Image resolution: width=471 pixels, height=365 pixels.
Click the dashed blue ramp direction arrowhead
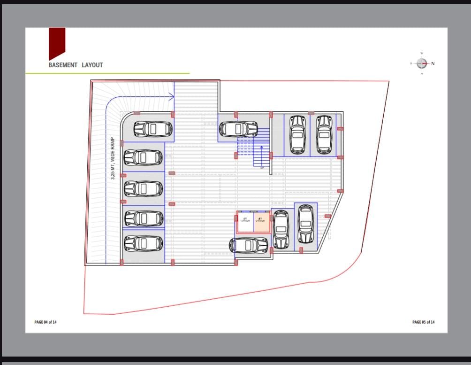point(171,97)
